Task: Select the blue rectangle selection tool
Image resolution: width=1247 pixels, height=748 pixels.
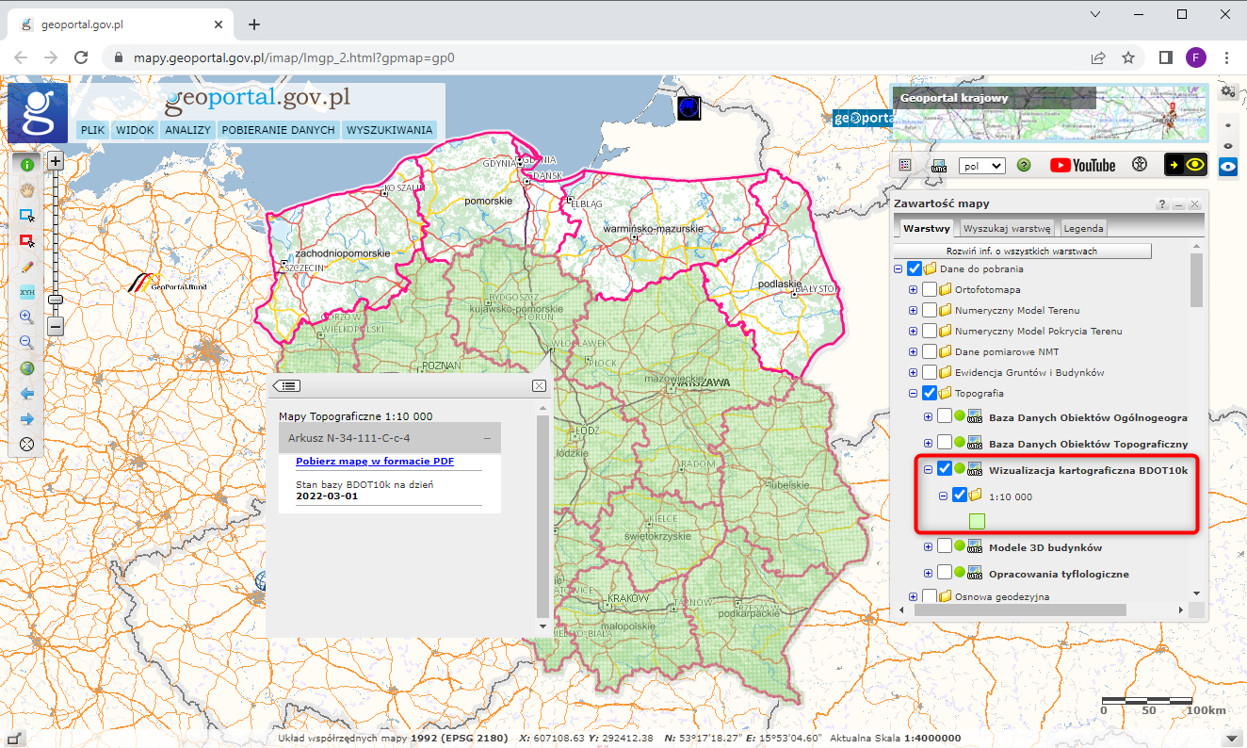Action: point(26,216)
